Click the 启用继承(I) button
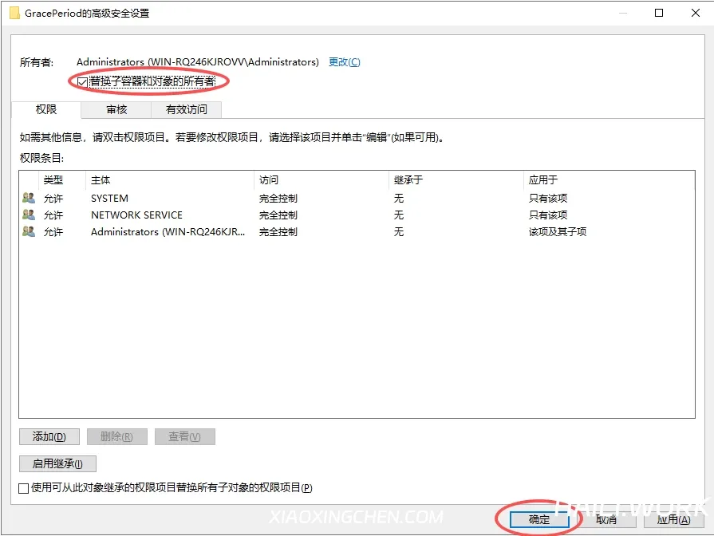714x536 pixels. click(x=57, y=463)
